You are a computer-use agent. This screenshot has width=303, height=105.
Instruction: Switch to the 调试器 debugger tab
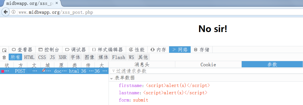(x=76, y=50)
